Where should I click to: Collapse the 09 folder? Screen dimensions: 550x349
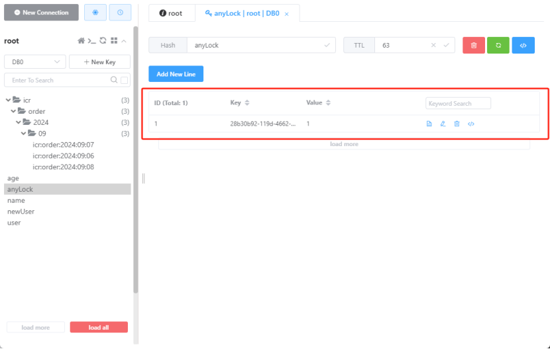(23, 134)
